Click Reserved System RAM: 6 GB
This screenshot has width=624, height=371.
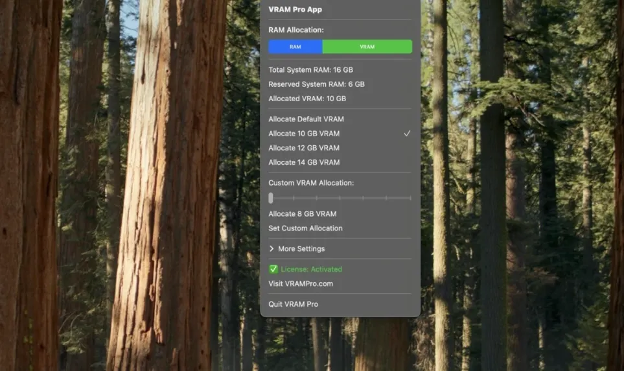(316, 84)
